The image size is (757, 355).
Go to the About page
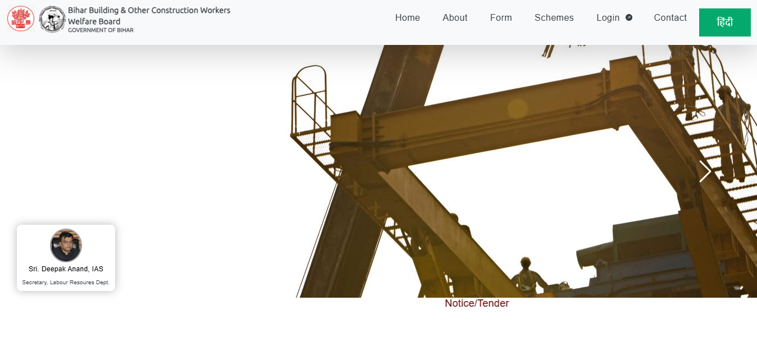pos(454,18)
